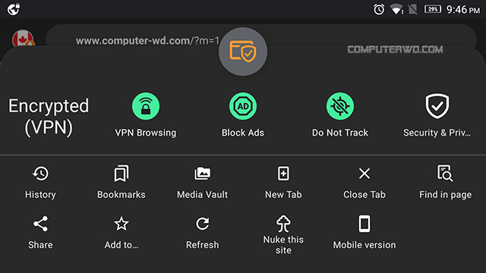Tap the Add to... star icon
Viewport: 486px width, 273px height.
pos(121,224)
